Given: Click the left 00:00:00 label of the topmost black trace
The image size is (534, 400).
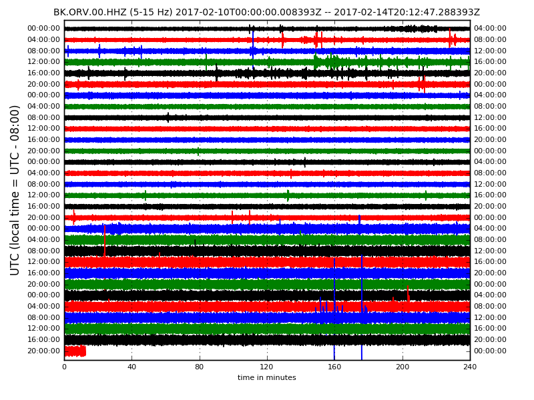Looking at the screenshot, I should point(43,28).
